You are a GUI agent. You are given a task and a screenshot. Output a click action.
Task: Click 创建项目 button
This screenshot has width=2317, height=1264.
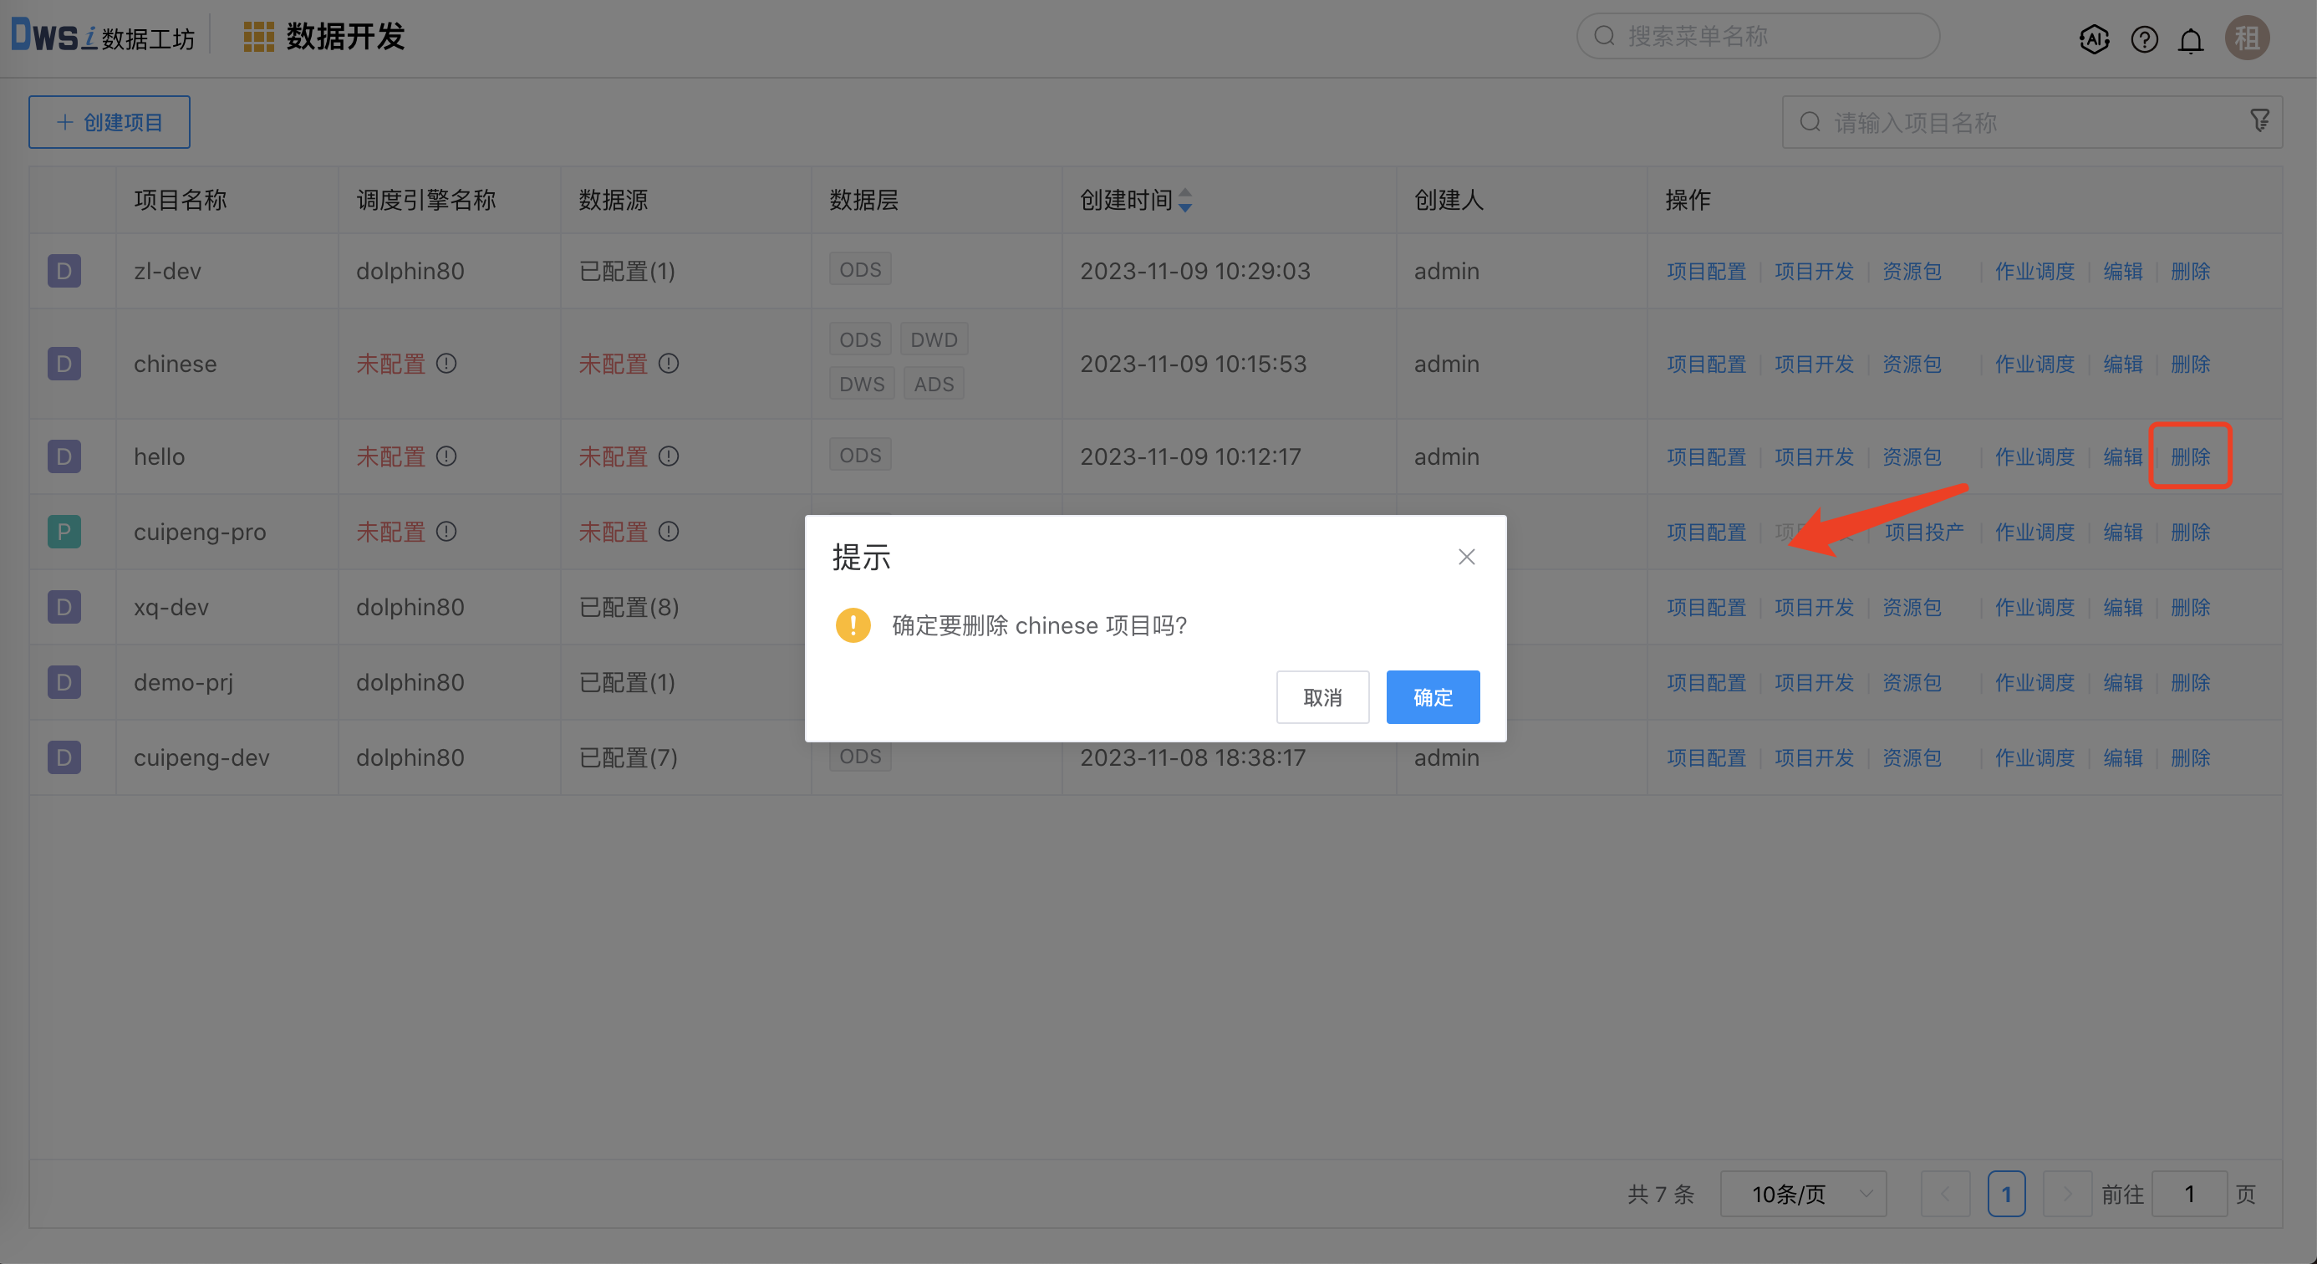coord(109,122)
